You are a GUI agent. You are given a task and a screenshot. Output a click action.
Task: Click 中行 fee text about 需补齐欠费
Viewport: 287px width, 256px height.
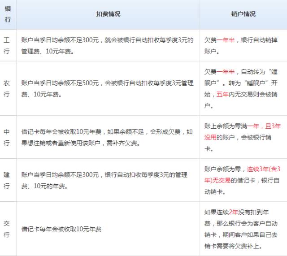click(x=107, y=137)
